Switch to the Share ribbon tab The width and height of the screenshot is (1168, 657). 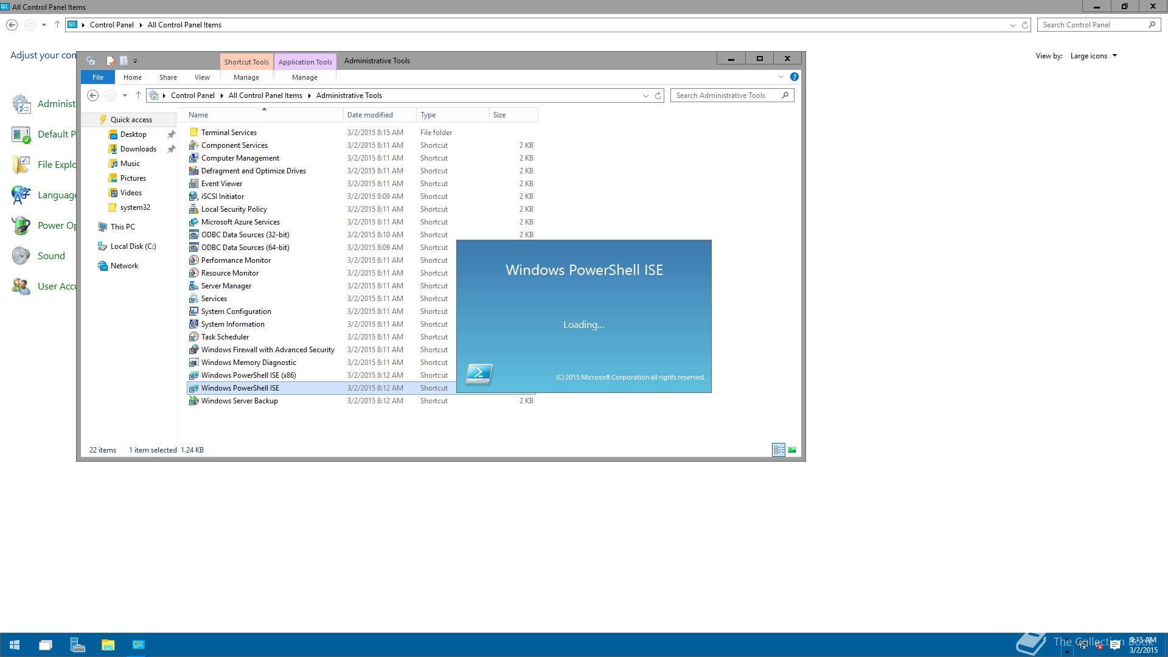[x=168, y=77]
